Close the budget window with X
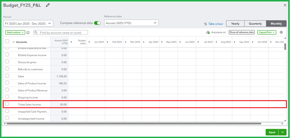This screenshot has height=138, width=290. click(285, 5)
